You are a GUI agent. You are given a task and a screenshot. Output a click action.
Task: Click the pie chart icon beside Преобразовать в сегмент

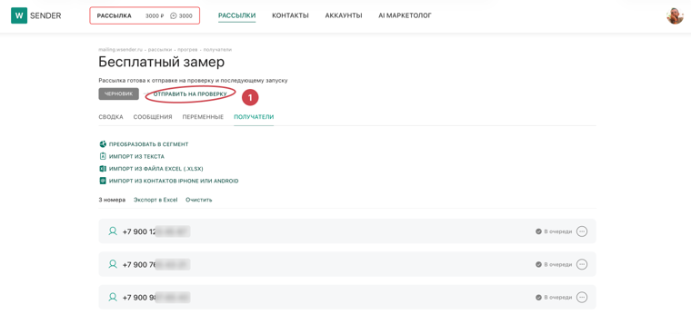[103, 144]
